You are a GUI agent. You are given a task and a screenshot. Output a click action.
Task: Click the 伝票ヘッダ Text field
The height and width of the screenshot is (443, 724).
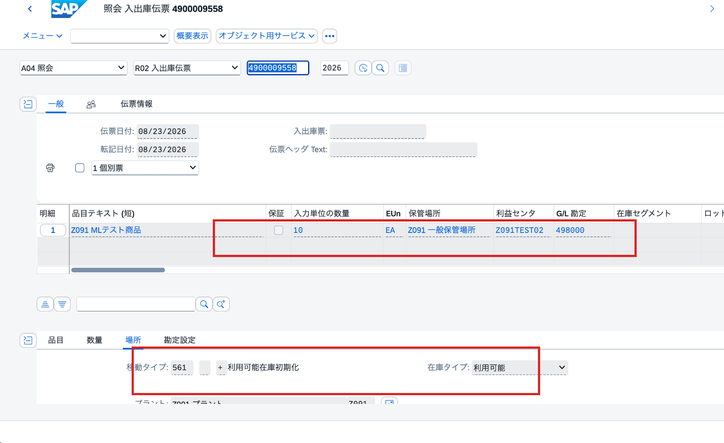403,150
